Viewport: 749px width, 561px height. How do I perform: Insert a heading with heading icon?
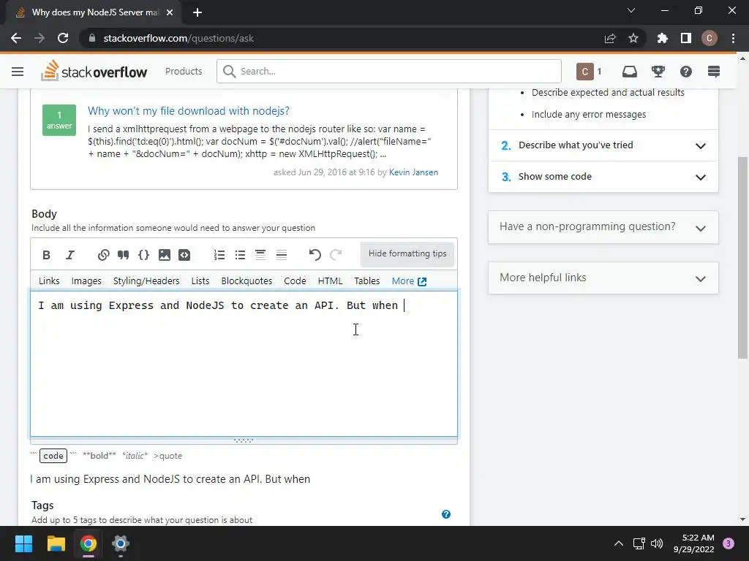point(260,255)
